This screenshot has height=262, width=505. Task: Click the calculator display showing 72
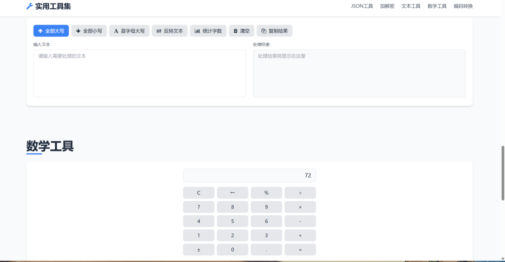pyautogui.click(x=249, y=175)
